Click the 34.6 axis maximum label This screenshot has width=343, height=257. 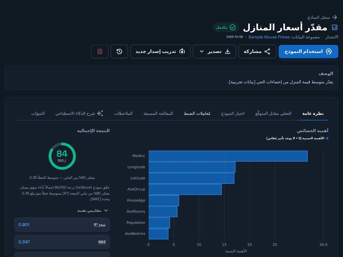(x=323, y=245)
